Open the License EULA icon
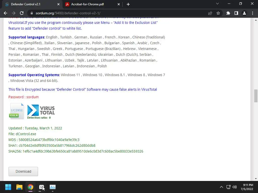Image resolution: width=258 pixels, height=193 pixels. coord(16,111)
